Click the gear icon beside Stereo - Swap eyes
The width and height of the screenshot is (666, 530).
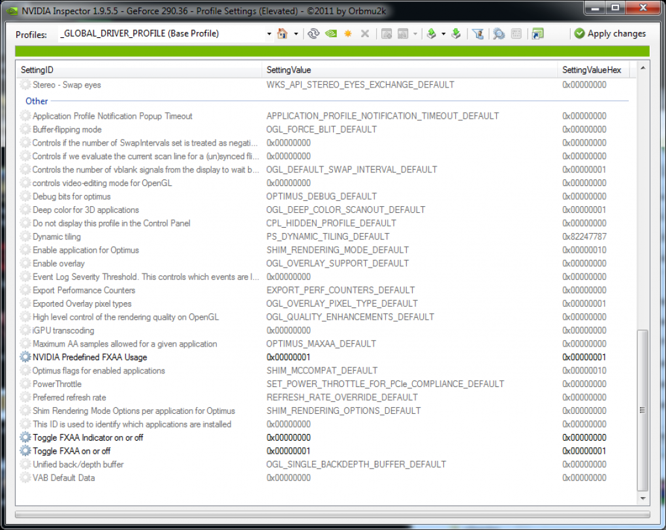pyautogui.click(x=25, y=84)
